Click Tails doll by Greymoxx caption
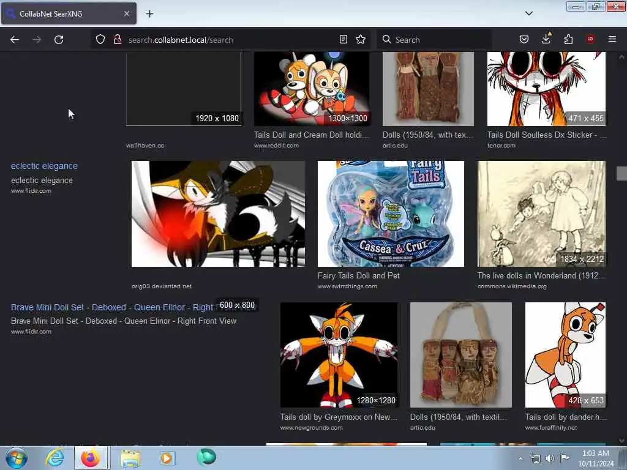 coord(339,417)
